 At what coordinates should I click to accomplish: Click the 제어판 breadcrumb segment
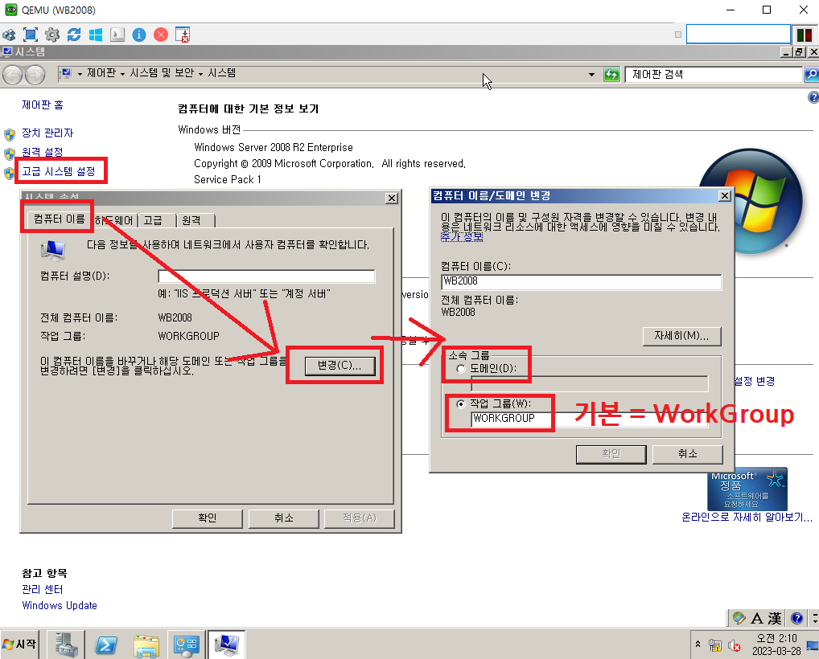click(x=101, y=73)
